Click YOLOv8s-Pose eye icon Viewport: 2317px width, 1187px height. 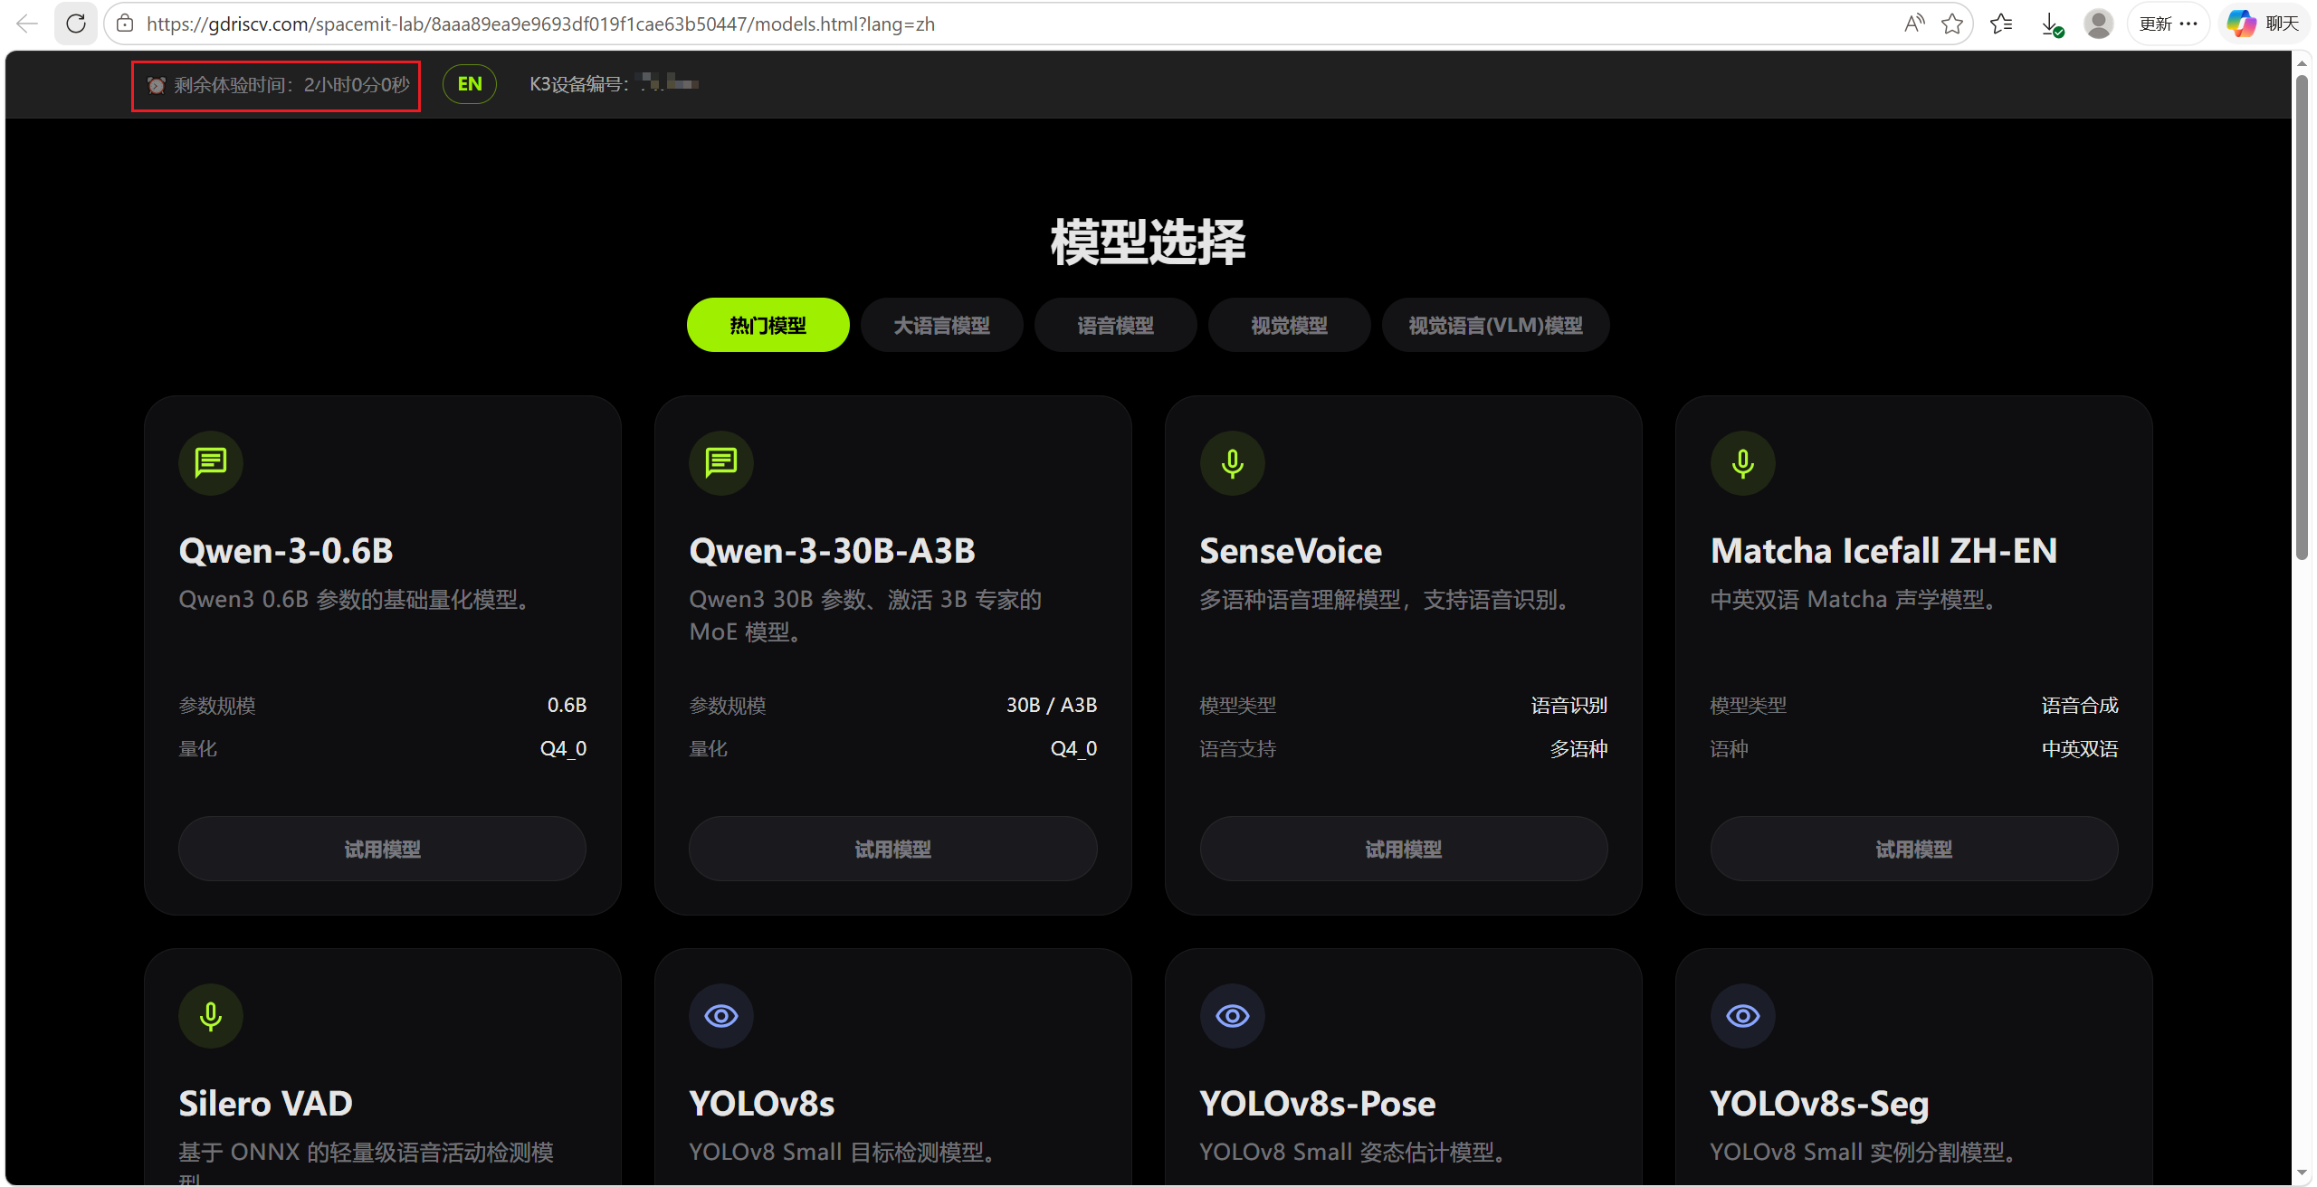(1233, 1016)
